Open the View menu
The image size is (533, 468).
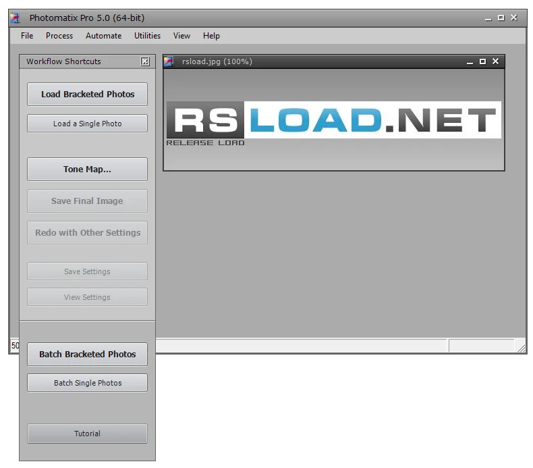pos(181,36)
